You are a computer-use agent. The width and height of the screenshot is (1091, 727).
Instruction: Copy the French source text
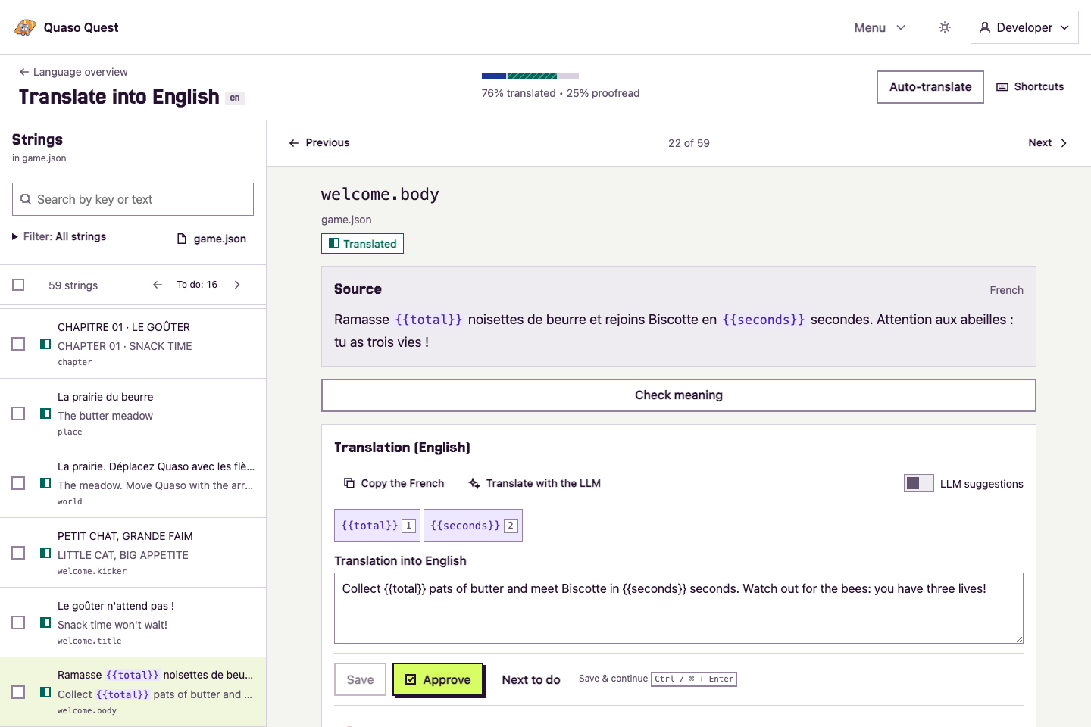[x=394, y=483]
